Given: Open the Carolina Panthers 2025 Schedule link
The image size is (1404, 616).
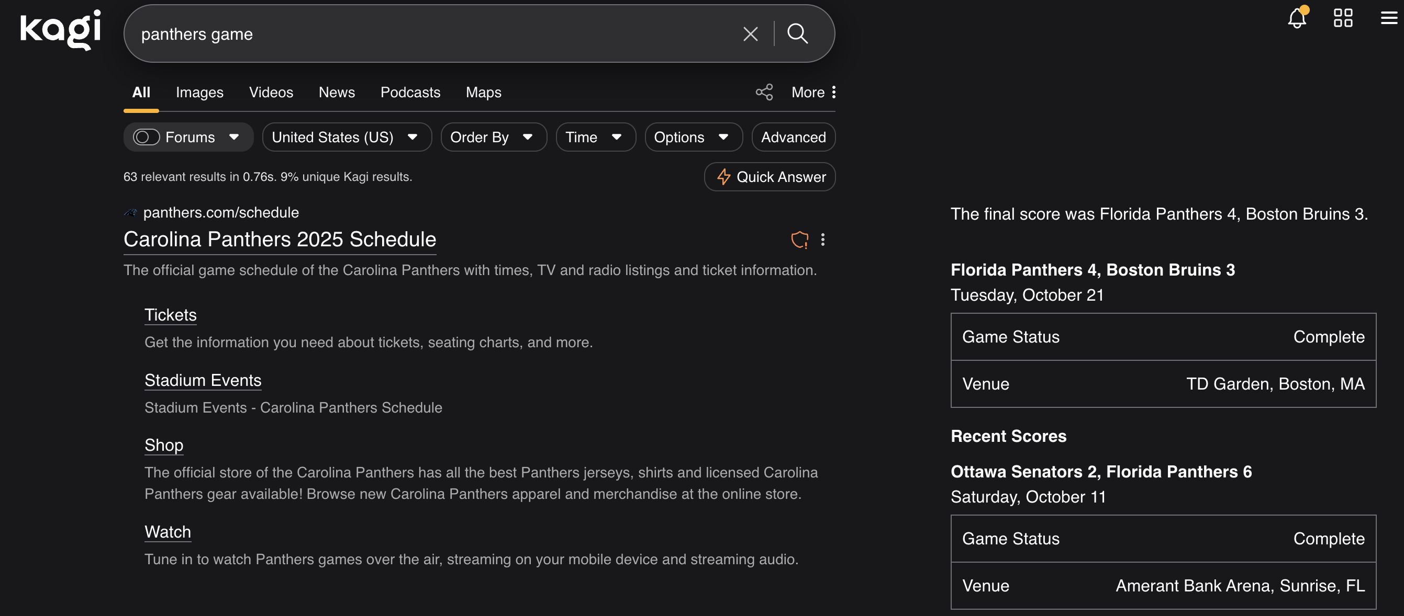Looking at the screenshot, I should click(280, 239).
